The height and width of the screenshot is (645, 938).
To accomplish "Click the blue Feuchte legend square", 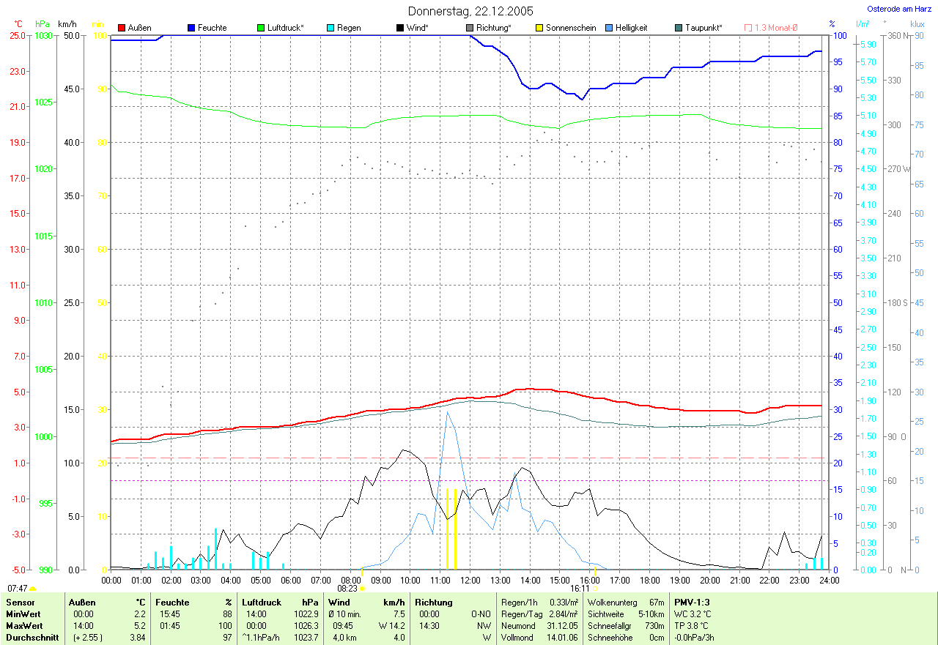I will tap(191, 28).
